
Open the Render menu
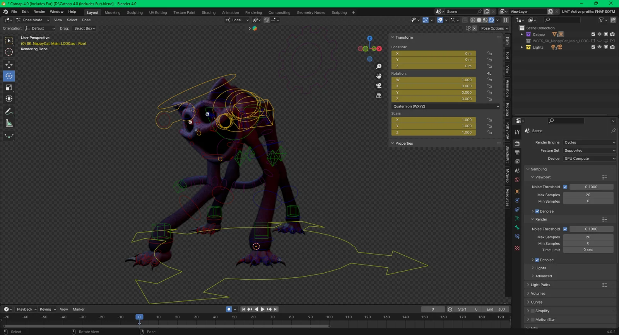(39, 12)
